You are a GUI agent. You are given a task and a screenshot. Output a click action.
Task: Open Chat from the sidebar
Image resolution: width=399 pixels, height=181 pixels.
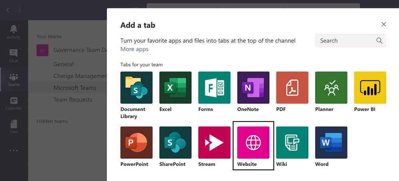14,56
